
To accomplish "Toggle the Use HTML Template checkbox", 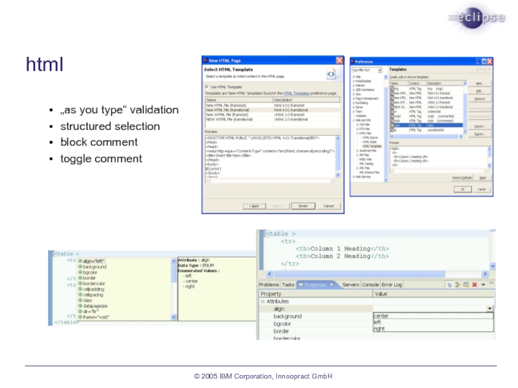I will (x=208, y=87).
